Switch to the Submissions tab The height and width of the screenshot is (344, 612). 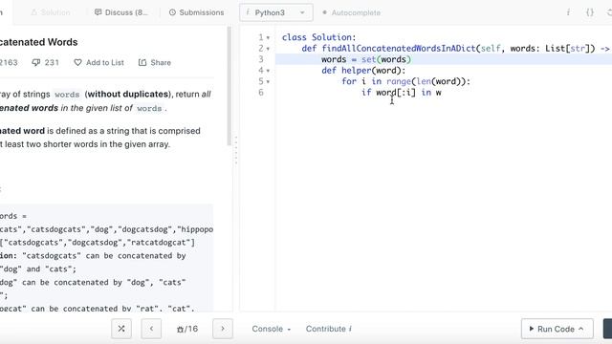[196, 12]
